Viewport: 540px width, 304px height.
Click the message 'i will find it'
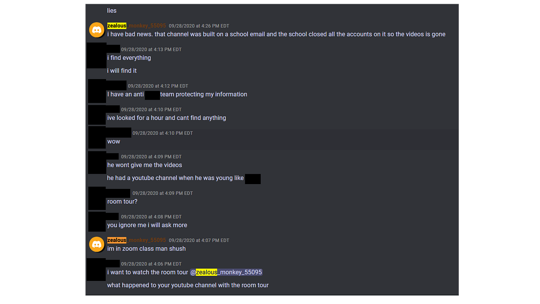point(122,71)
